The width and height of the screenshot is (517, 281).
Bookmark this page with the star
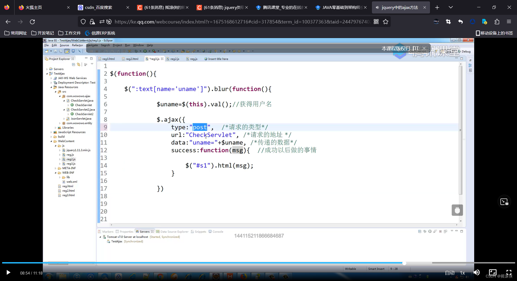[x=386, y=22]
